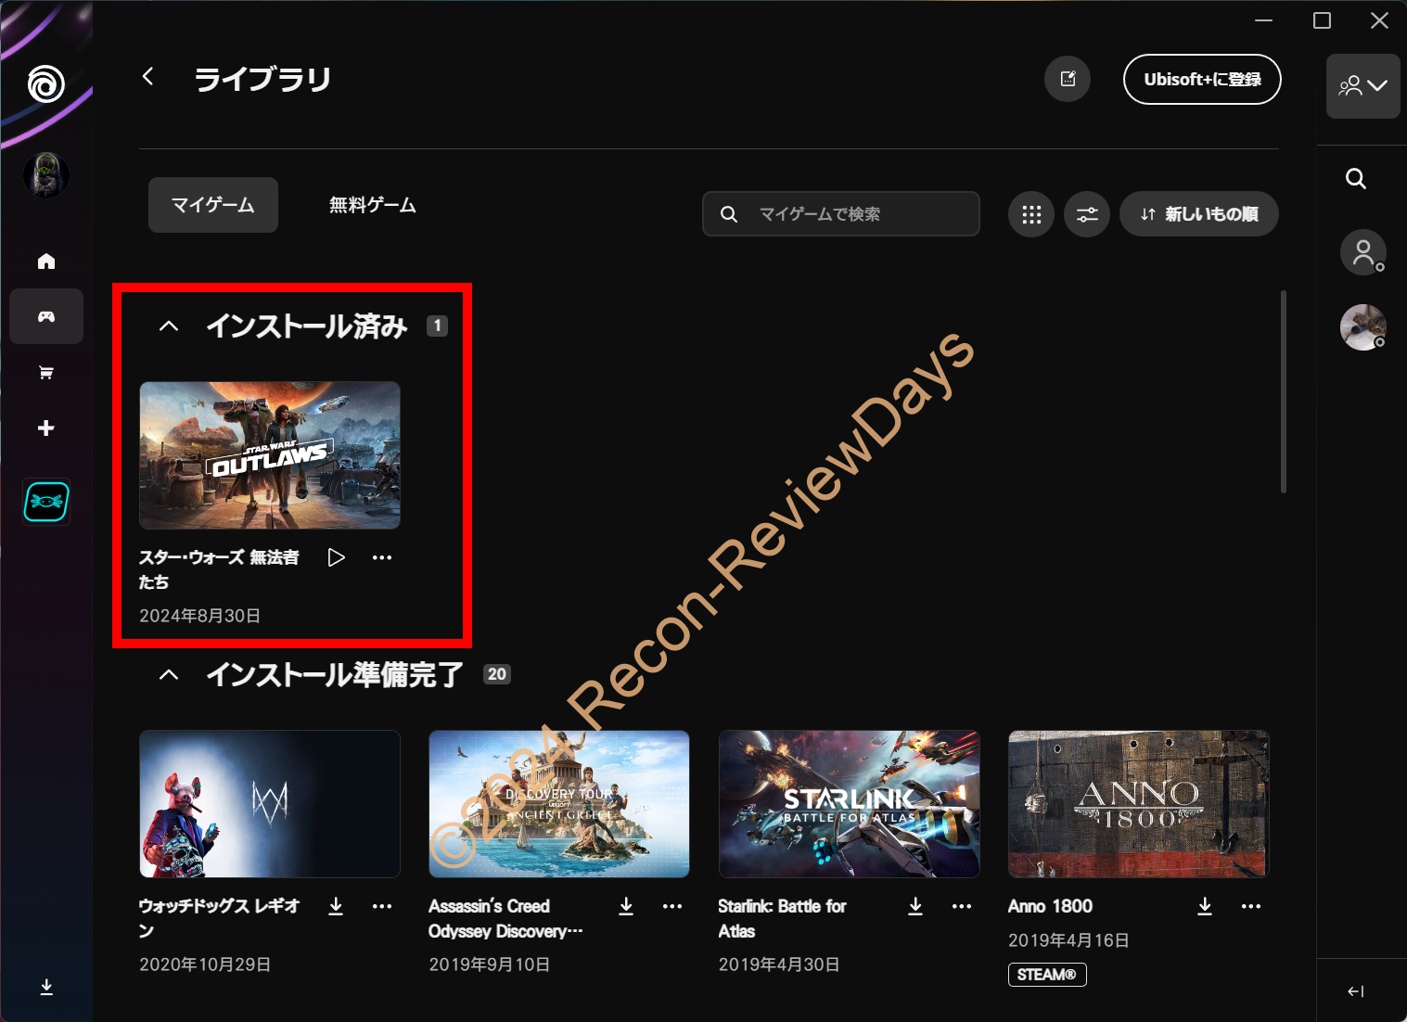The height and width of the screenshot is (1022, 1407).
Task: Click the Ubisoft logo in the sidebar
Action: [x=45, y=84]
